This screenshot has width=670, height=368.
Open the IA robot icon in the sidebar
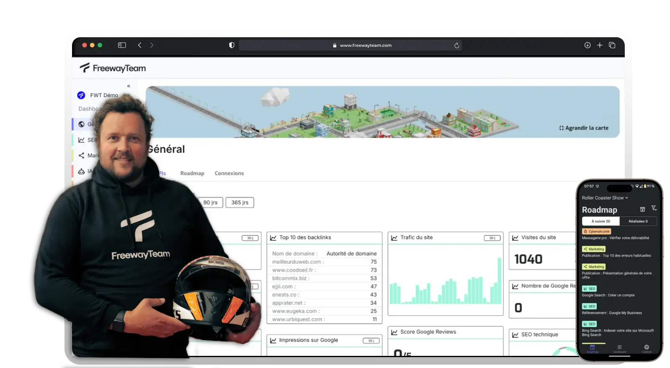(81, 171)
